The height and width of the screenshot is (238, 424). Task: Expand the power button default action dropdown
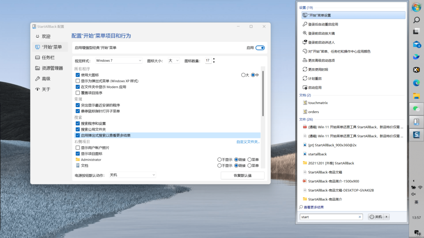pos(132,175)
